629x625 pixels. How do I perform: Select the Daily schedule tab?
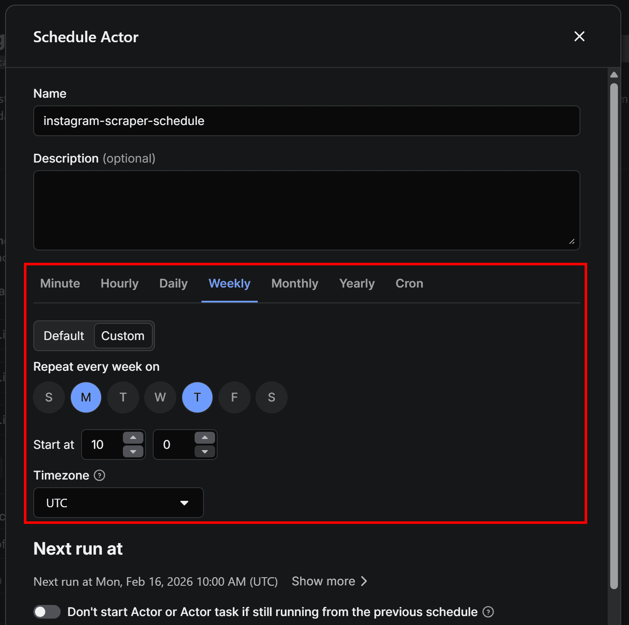coord(173,283)
